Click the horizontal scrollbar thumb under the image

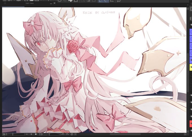[125, 134]
